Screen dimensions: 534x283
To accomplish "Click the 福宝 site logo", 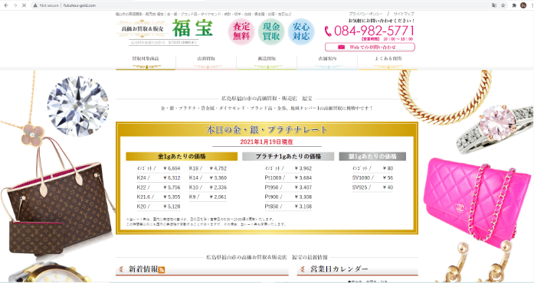I will point(192,28).
